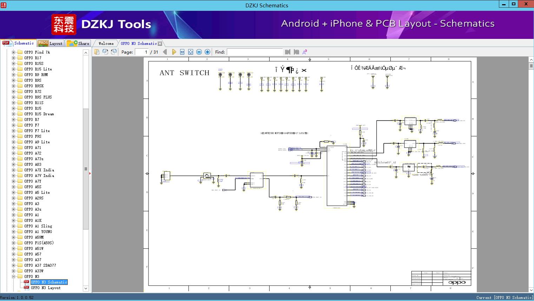Switch to the Layout panel tab
The image size is (534, 301).
click(50, 43)
